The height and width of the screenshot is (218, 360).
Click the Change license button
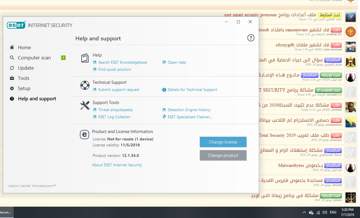tap(223, 142)
